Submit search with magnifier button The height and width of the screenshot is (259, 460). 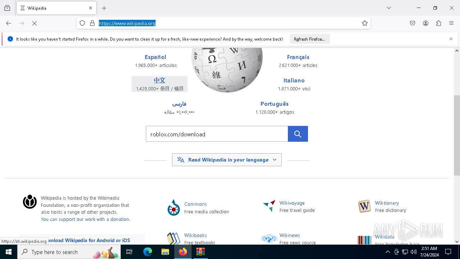coord(298,134)
